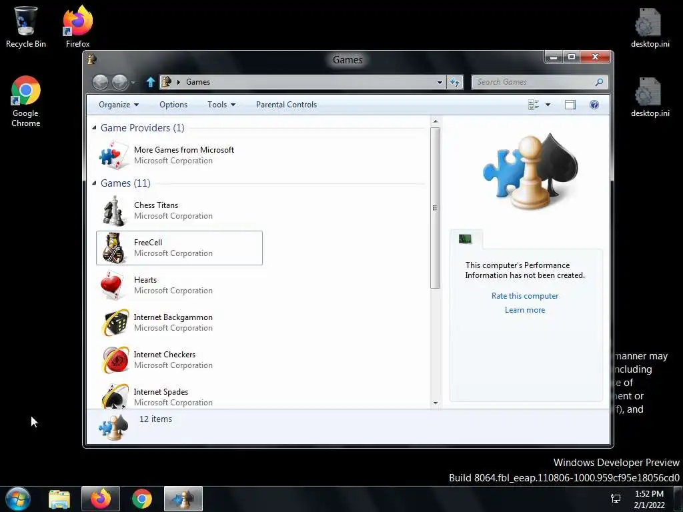Click the breadcrumb arrow before Games

tap(178, 82)
